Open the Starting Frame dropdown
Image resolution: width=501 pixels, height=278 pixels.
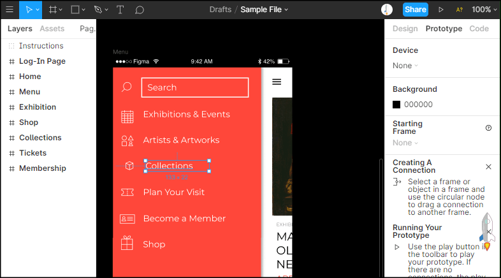405,143
